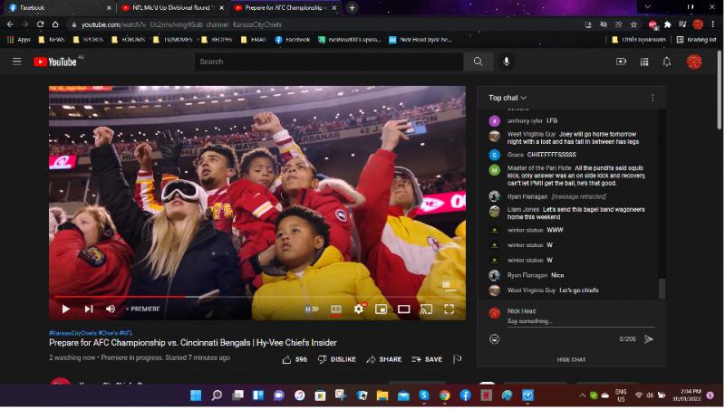Open the Other bookmarks folder

pyautogui.click(x=639, y=40)
